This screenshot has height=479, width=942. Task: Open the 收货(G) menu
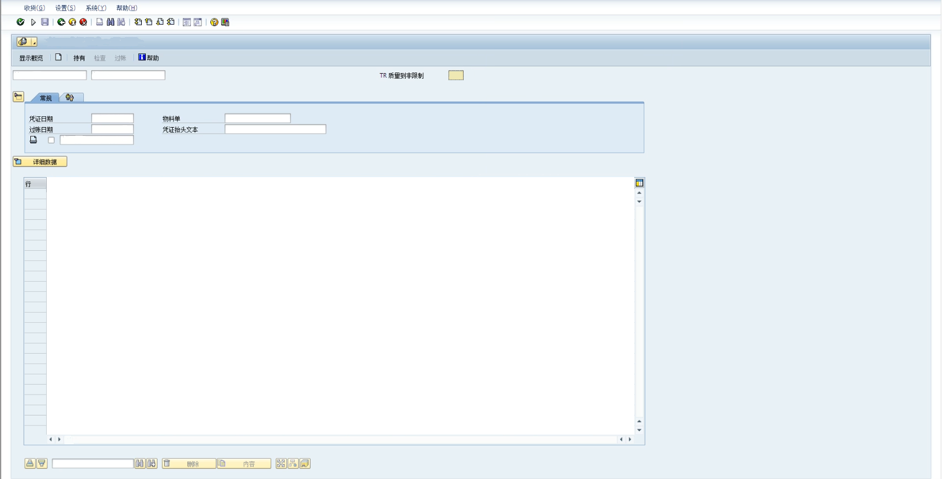click(34, 8)
